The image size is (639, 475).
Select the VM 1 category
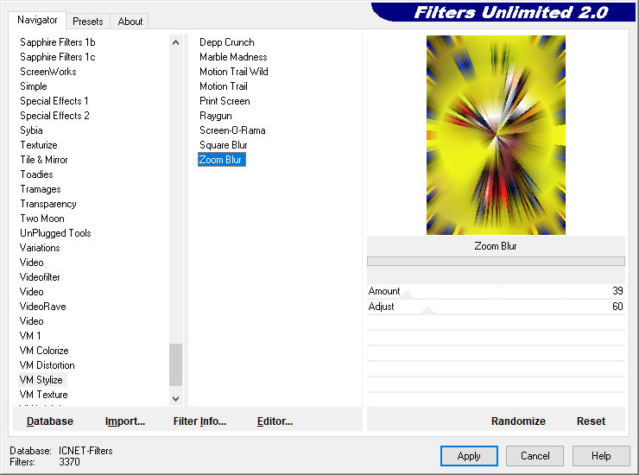(30, 336)
